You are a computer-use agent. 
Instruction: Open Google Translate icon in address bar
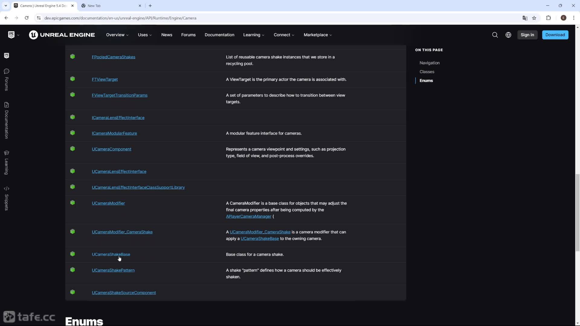tap(525, 18)
